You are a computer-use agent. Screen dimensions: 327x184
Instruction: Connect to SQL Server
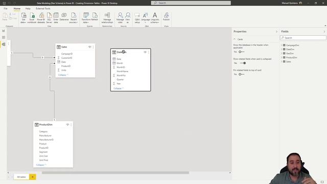click(49, 18)
